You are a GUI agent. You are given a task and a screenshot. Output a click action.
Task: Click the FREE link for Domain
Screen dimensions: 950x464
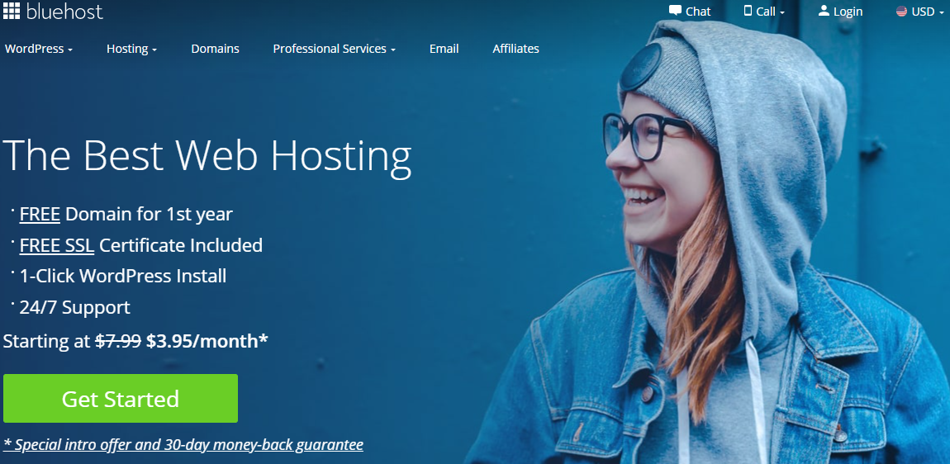(40, 214)
